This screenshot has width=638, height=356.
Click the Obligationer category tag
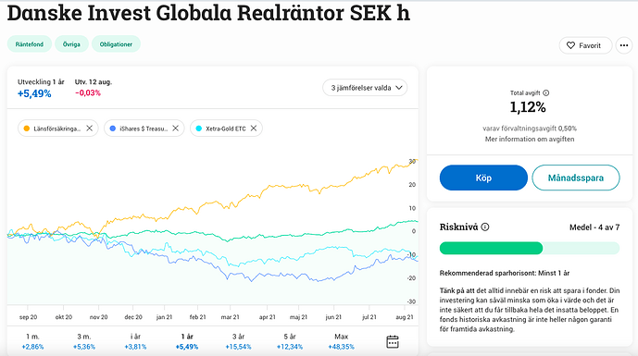(116, 44)
